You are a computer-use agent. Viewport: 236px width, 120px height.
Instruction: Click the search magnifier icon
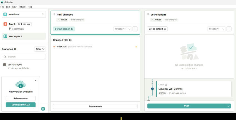pyautogui.click(x=5, y=57)
